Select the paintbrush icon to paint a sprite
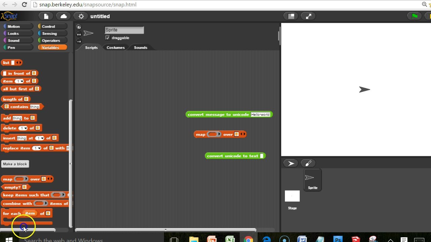The width and height of the screenshot is (431, 242). coord(308,163)
